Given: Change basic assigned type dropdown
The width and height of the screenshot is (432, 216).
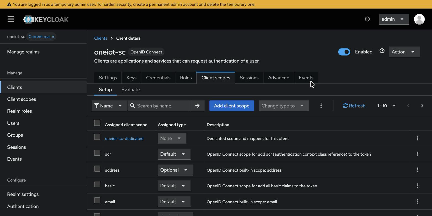Looking at the screenshot, I should pyautogui.click(x=174, y=186).
